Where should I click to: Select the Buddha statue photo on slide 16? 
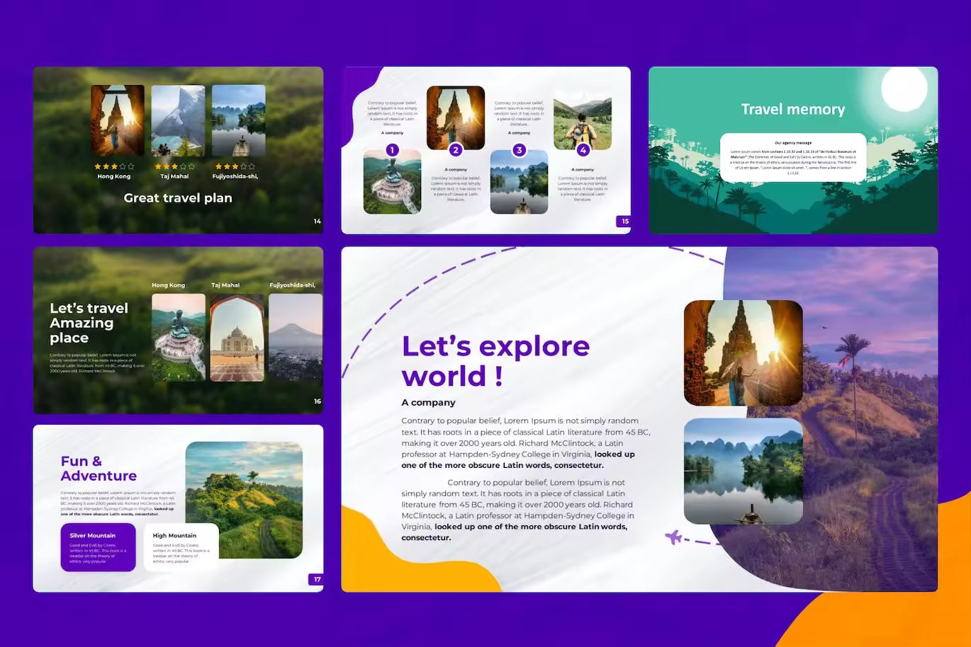click(x=179, y=338)
